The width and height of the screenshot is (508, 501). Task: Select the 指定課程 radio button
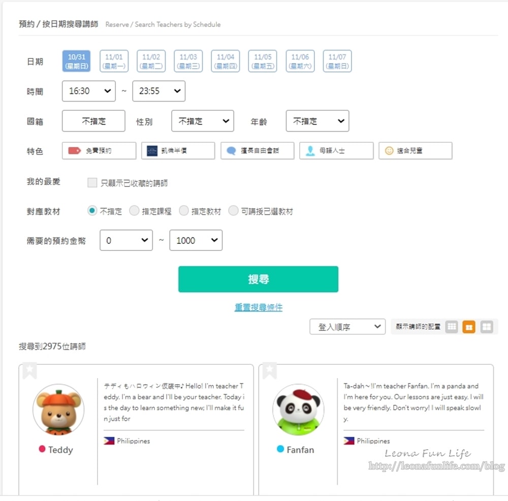(134, 211)
